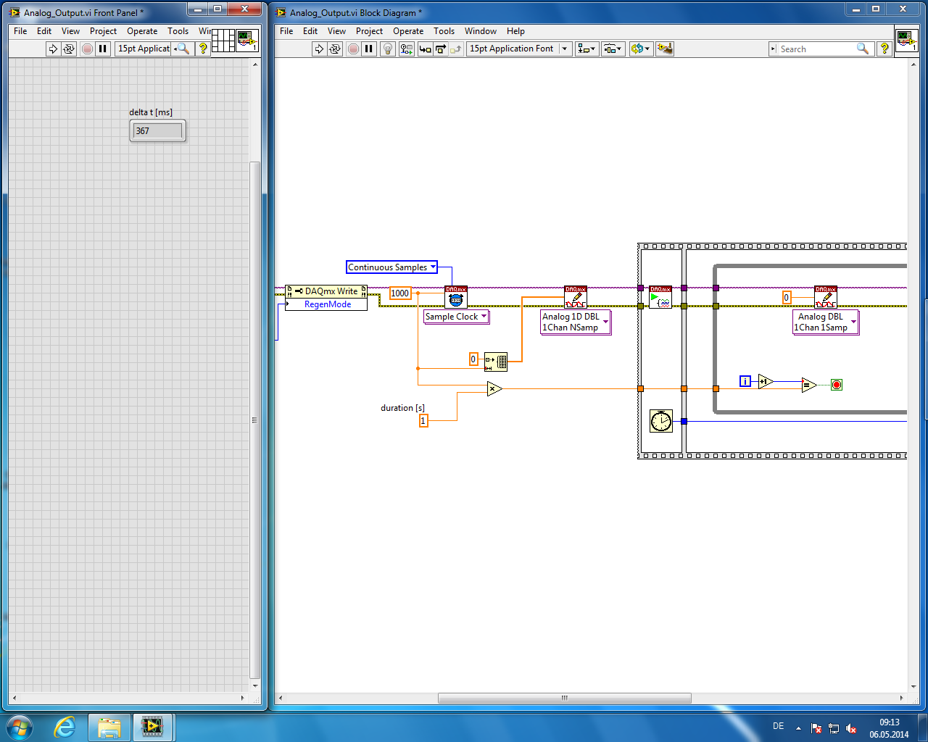Image resolution: width=928 pixels, height=742 pixels.
Task: Open the Operate menu in Front Panel window
Action: (142, 31)
